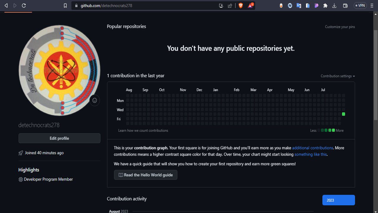Open Brave Rewards triangle icon
This screenshot has height=213, width=378.
pyautogui.click(x=250, y=5)
